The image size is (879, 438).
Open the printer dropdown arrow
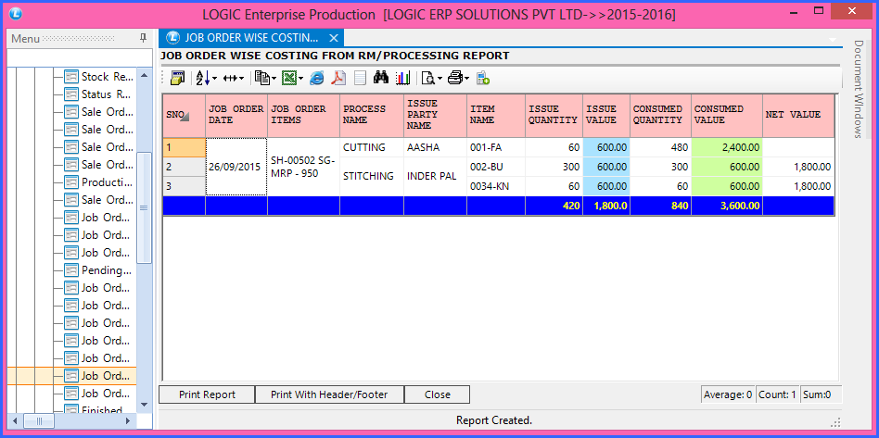467,78
